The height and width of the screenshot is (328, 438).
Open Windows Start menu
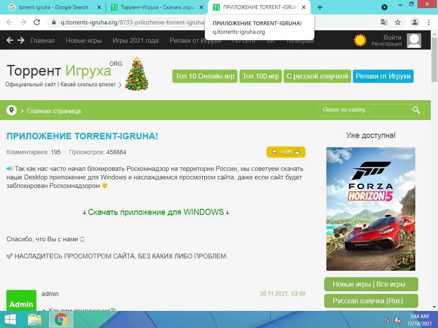(10, 319)
